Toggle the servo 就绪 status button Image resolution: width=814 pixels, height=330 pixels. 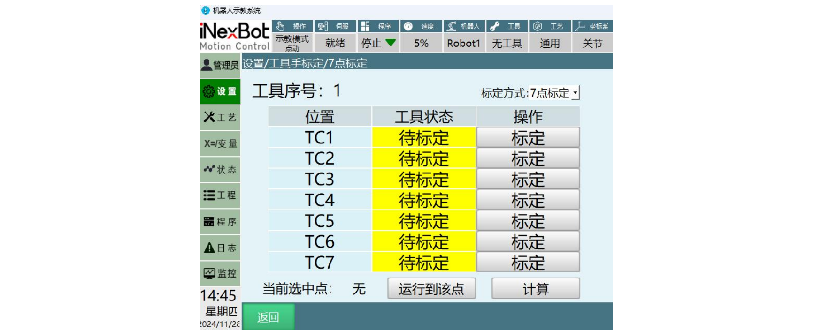click(335, 43)
